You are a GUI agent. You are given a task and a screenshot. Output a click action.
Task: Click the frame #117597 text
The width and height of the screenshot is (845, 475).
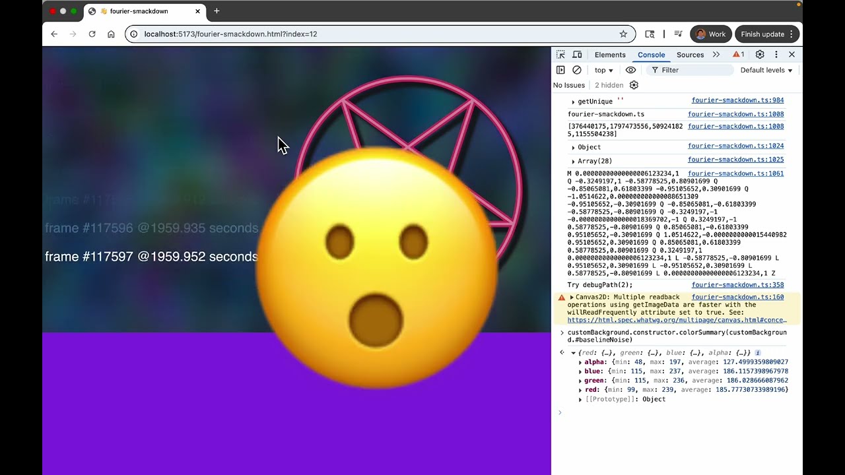click(x=151, y=257)
